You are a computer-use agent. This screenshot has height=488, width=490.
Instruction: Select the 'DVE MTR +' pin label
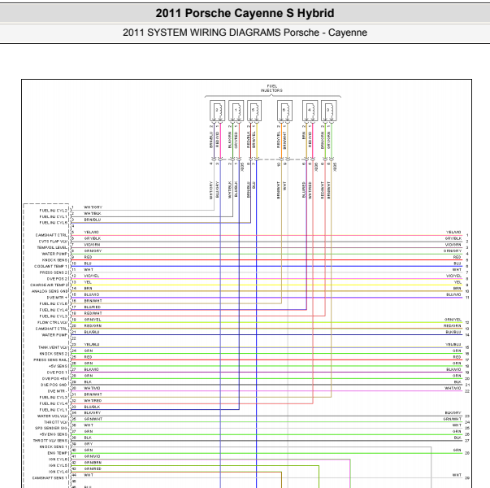[x=57, y=298]
